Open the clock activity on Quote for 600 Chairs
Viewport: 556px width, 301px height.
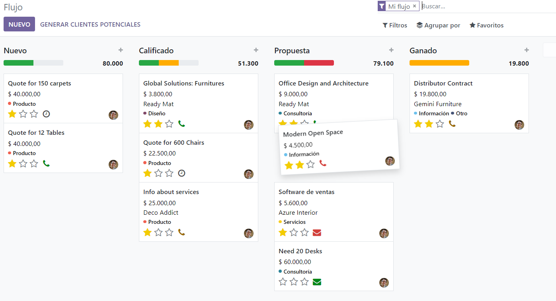pyautogui.click(x=182, y=173)
